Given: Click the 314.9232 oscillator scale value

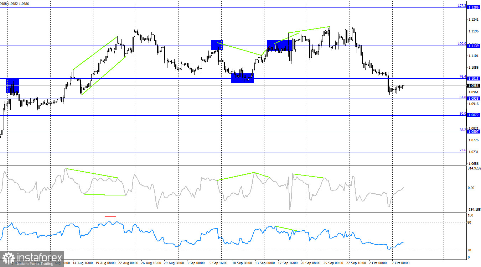Looking at the screenshot, I should 475,168.
